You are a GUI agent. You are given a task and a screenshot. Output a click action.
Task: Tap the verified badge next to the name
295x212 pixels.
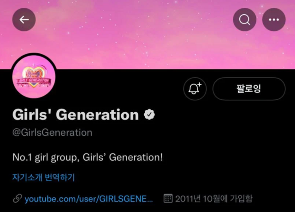[149, 115]
